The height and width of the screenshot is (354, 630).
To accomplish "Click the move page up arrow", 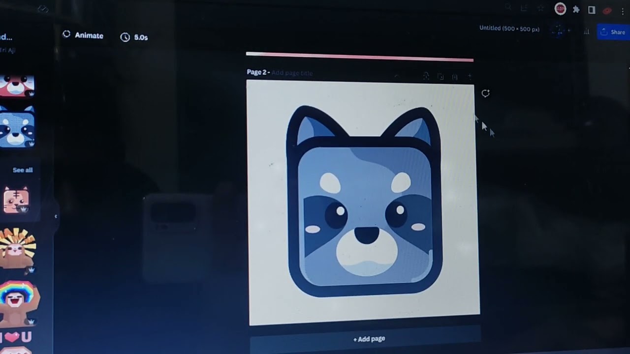I will pyautogui.click(x=398, y=76).
